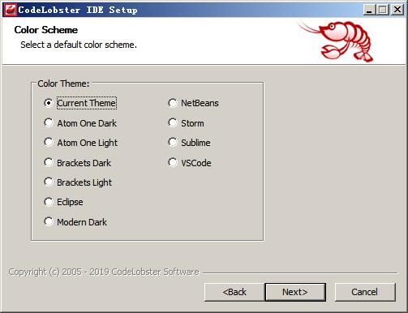Click the Next> button
This screenshot has height=313, width=408.
tap(295, 292)
